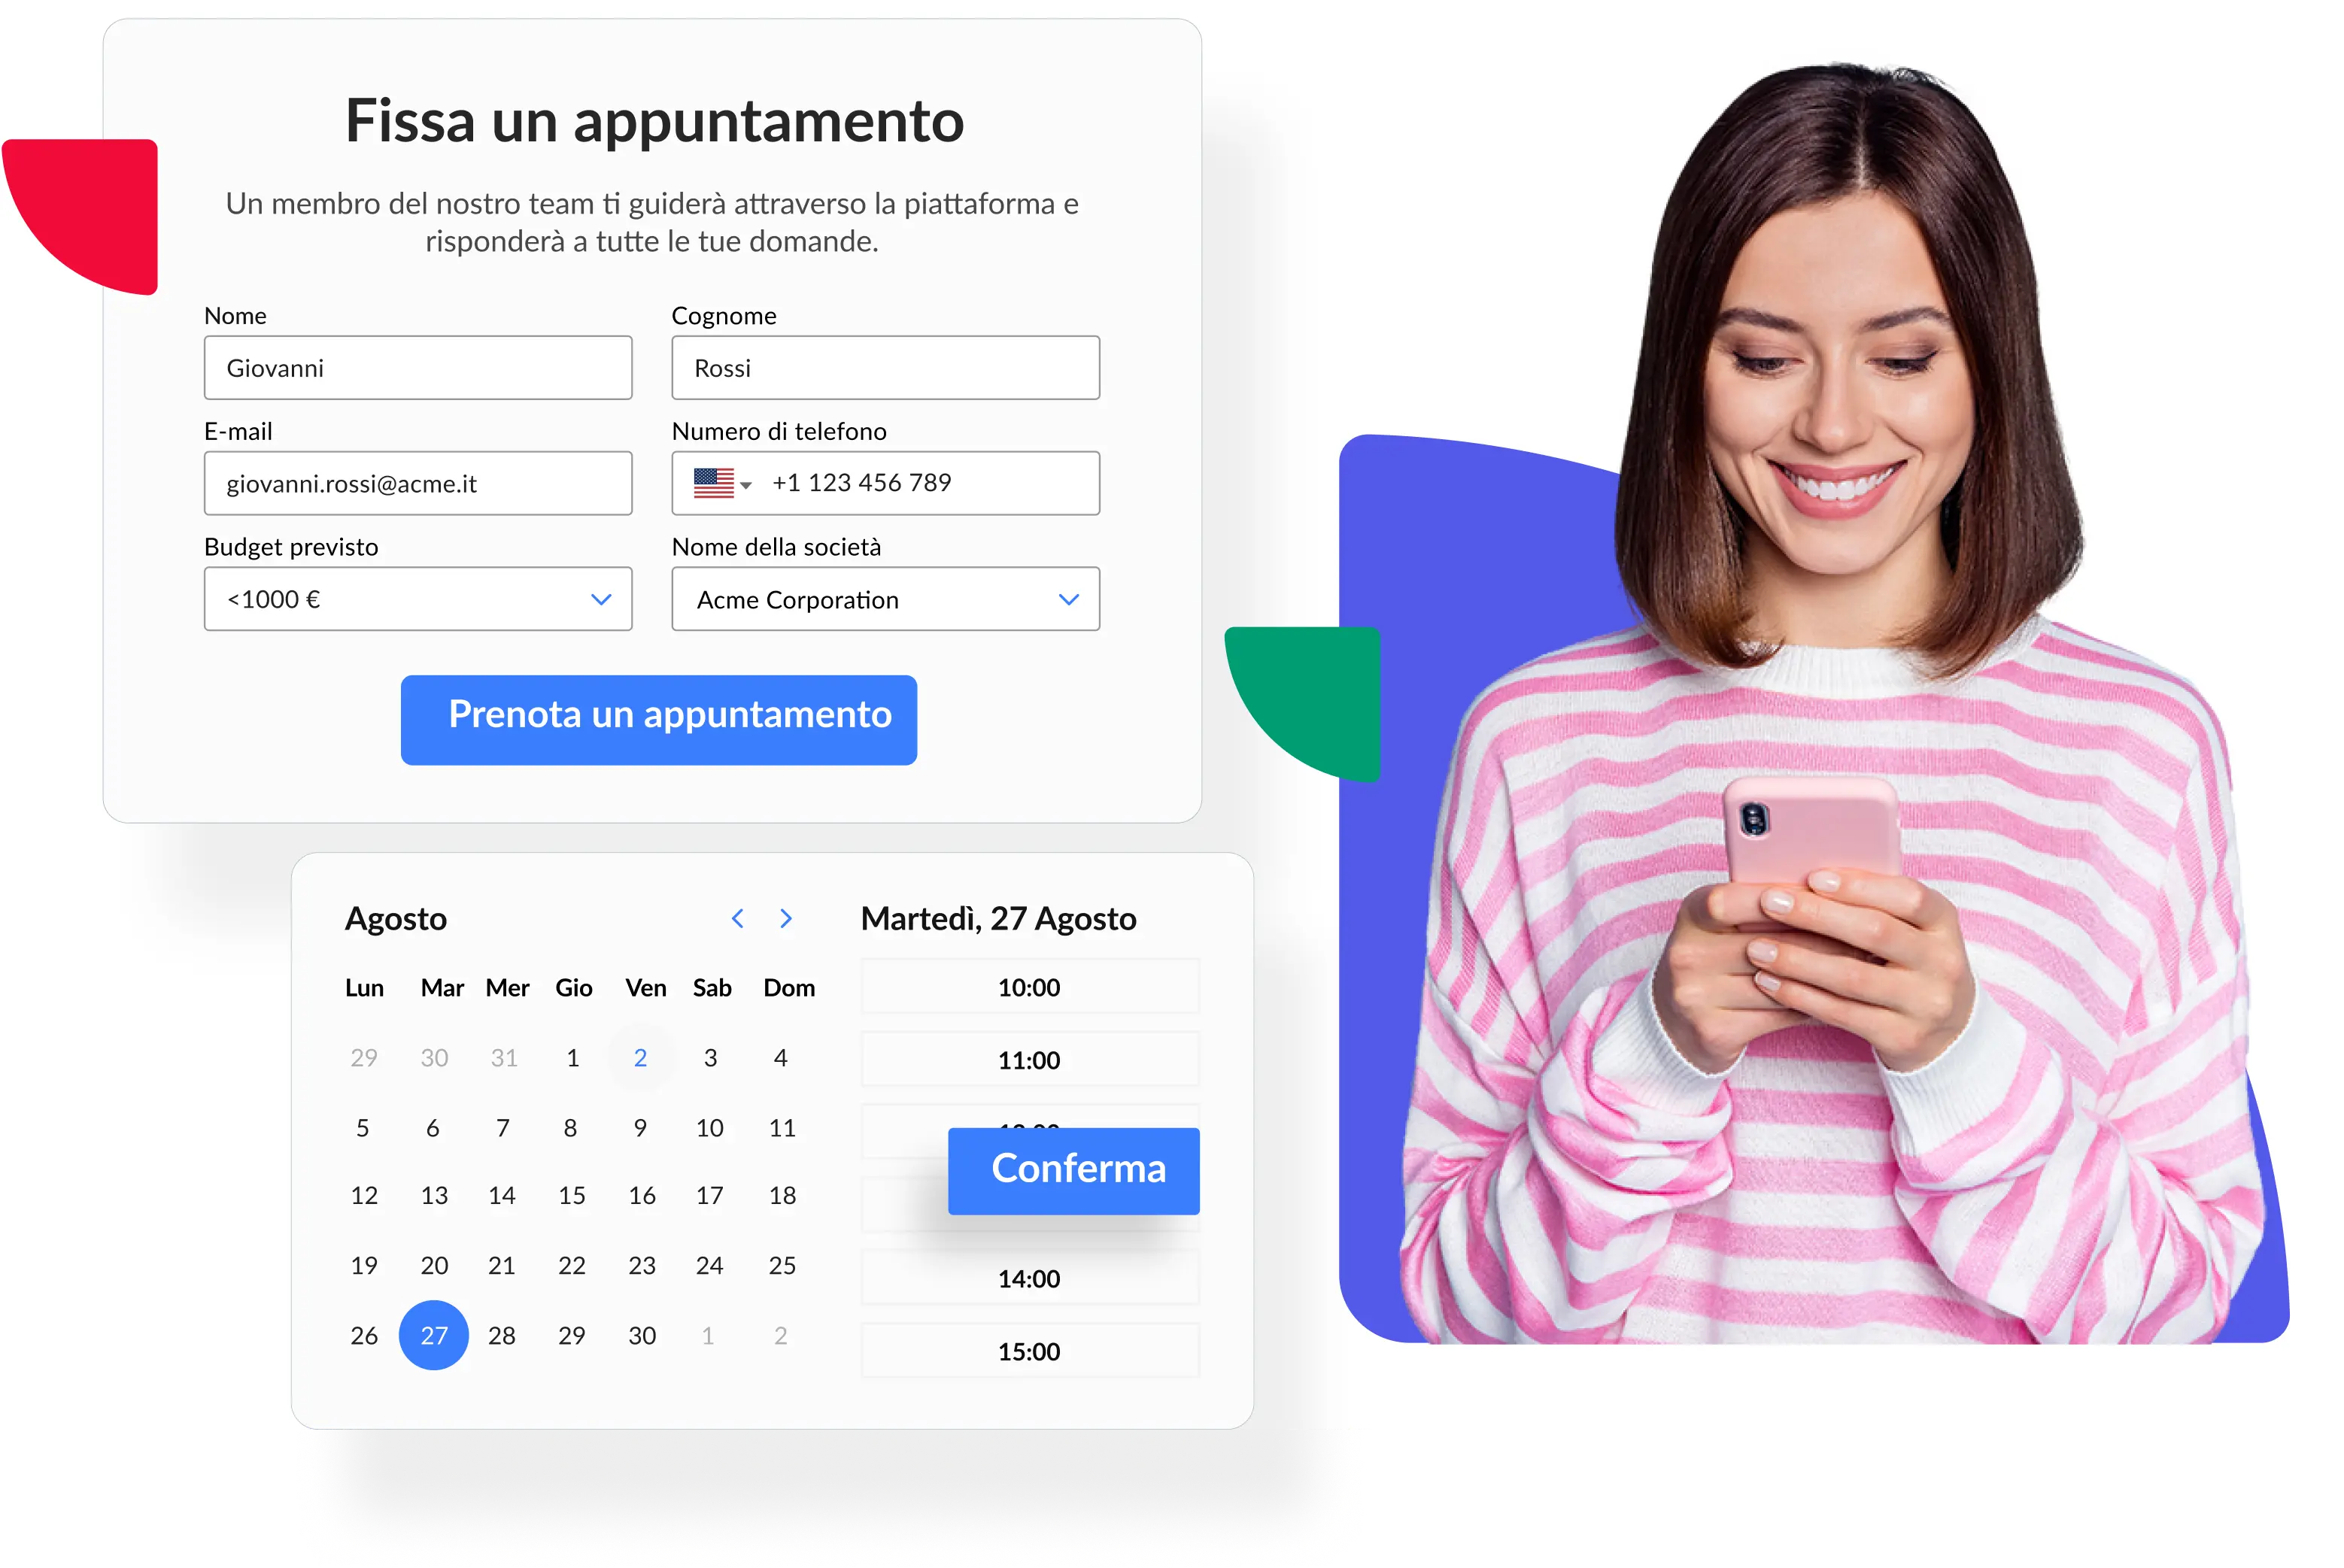Click the US flag country selector icon
2344x1568 pixels.
[x=712, y=481]
